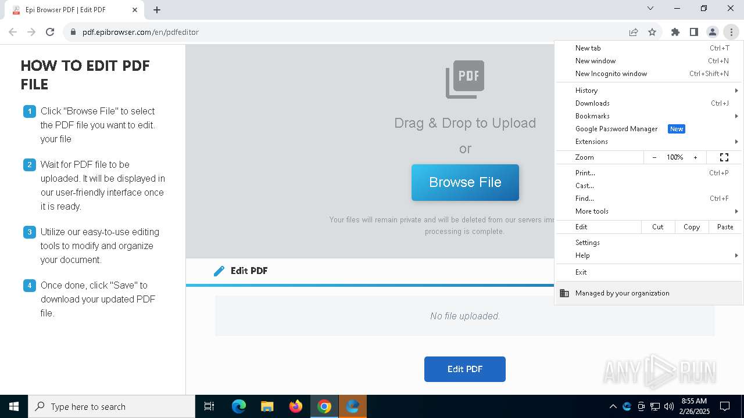Open the tab search chevron
Screen dimensions: 744x418
(x=650, y=9)
